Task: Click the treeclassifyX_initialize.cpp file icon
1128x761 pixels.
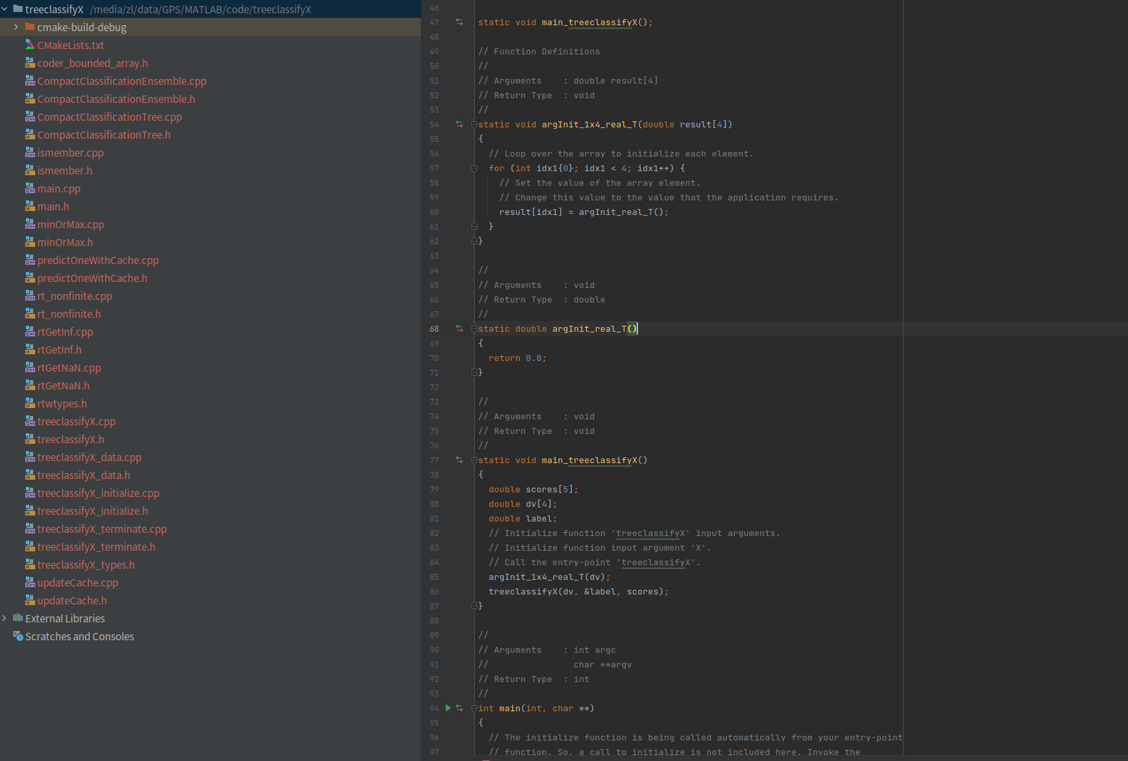Action: coord(30,493)
